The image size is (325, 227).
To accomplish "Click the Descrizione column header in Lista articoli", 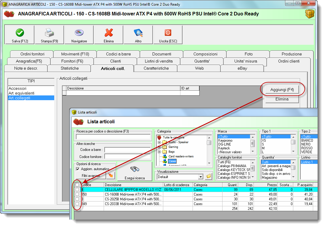I will [134, 185].
